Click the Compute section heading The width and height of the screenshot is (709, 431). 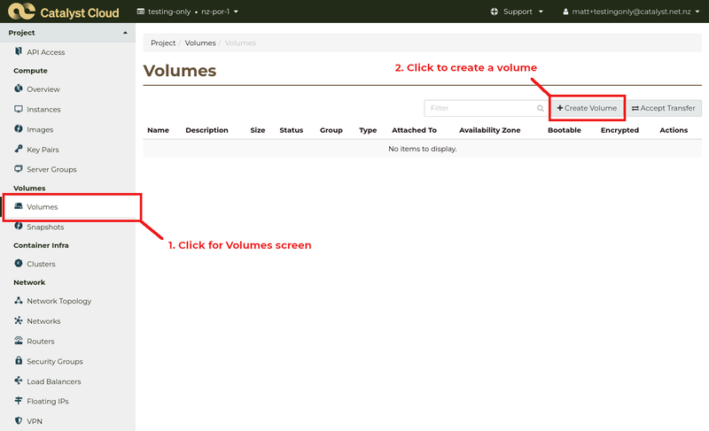pos(30,71)
